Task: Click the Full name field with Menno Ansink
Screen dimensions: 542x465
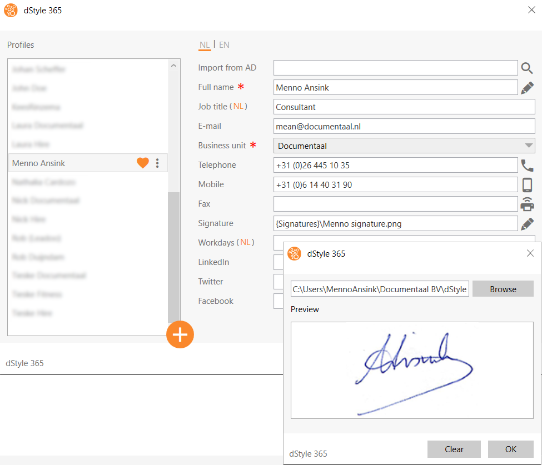Action: pyautogui.click(x=395, y=87)
